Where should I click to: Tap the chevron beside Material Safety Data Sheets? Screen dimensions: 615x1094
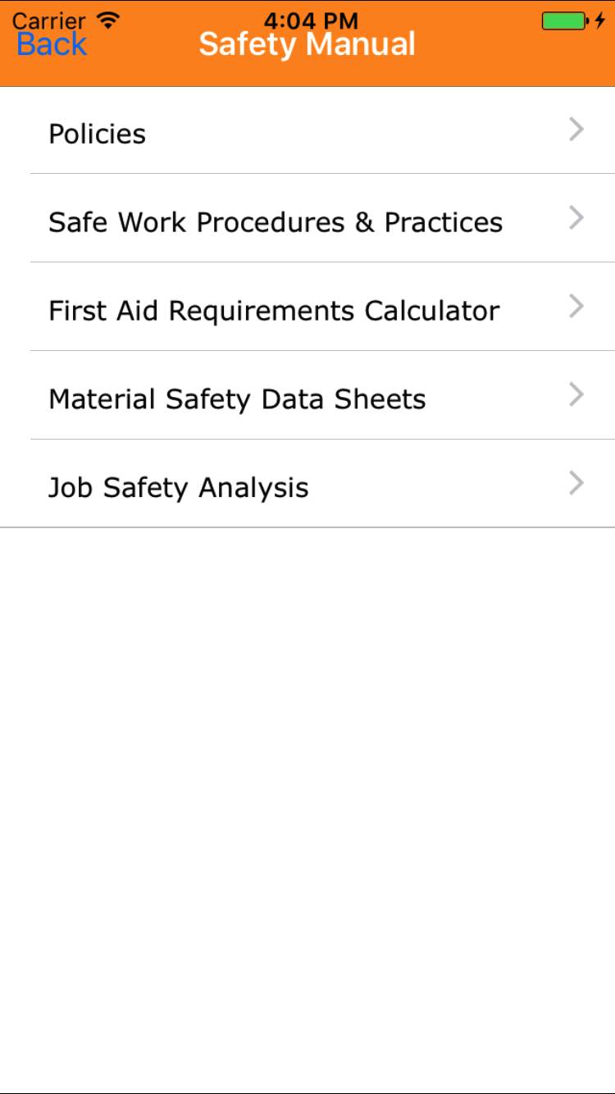(x=576, y=395)
